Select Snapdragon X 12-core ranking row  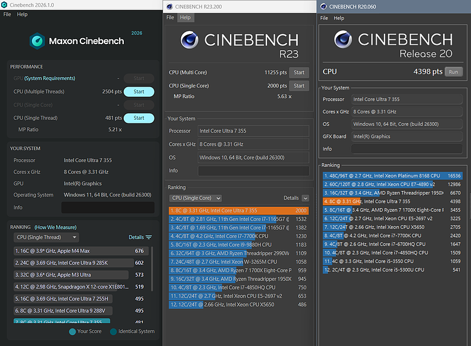click(80, 287)
